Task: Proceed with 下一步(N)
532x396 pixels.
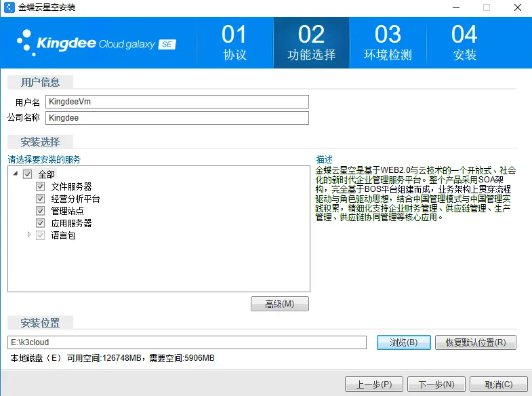Action: 436,384
